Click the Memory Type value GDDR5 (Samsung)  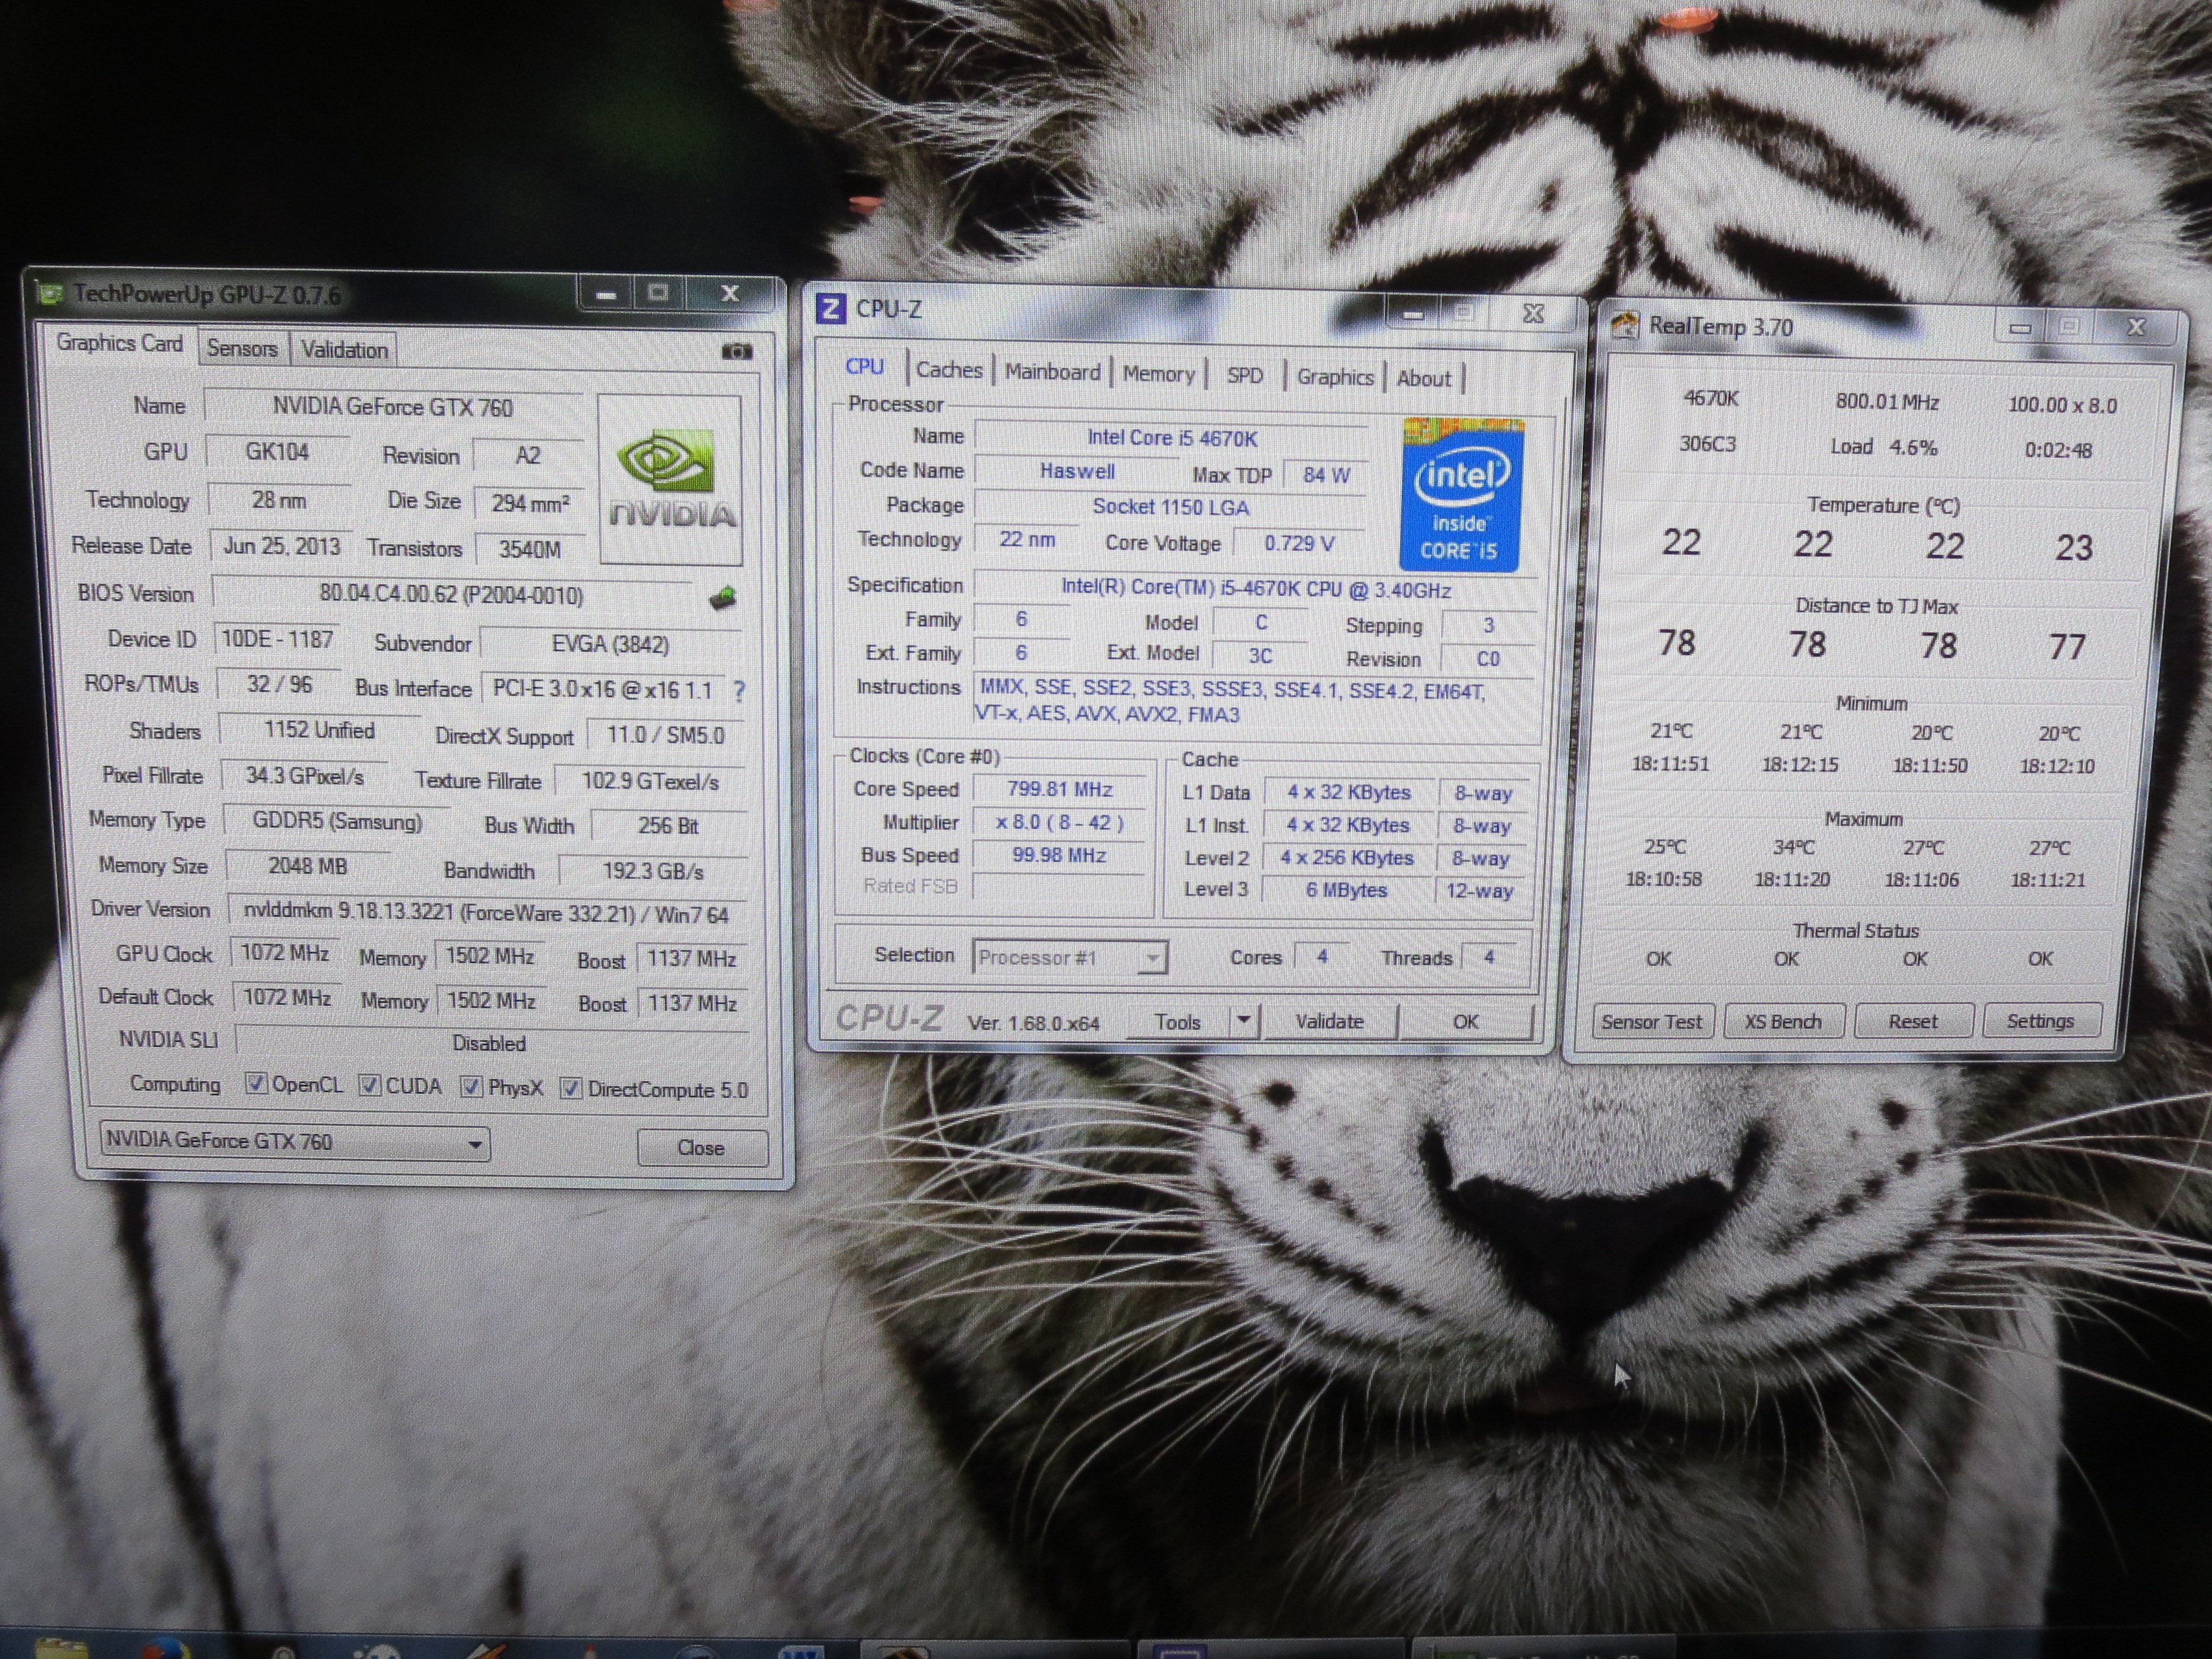337,821
